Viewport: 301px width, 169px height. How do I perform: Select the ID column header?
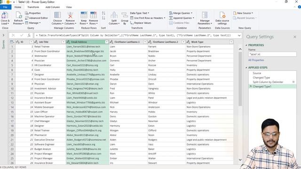coord(24,42)
